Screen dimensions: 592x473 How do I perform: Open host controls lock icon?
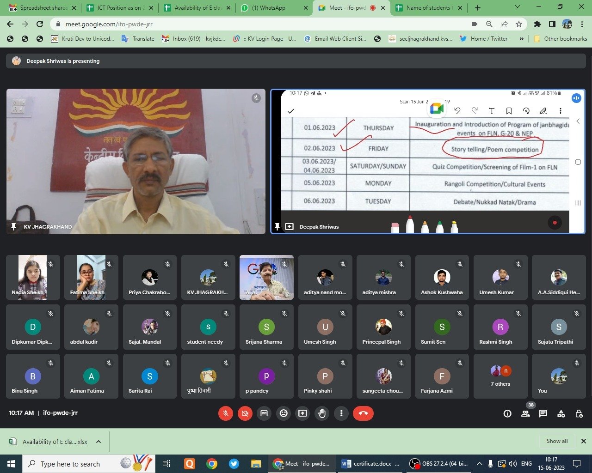(579, 414)
